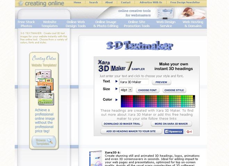The height and width of the screenshot is (166, 229).
Task: Click Achieve a professional online image text
Action: coord(45,120)
